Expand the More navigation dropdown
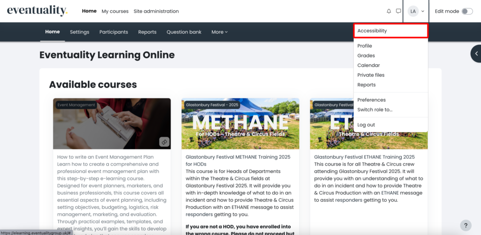 point(220,32)
